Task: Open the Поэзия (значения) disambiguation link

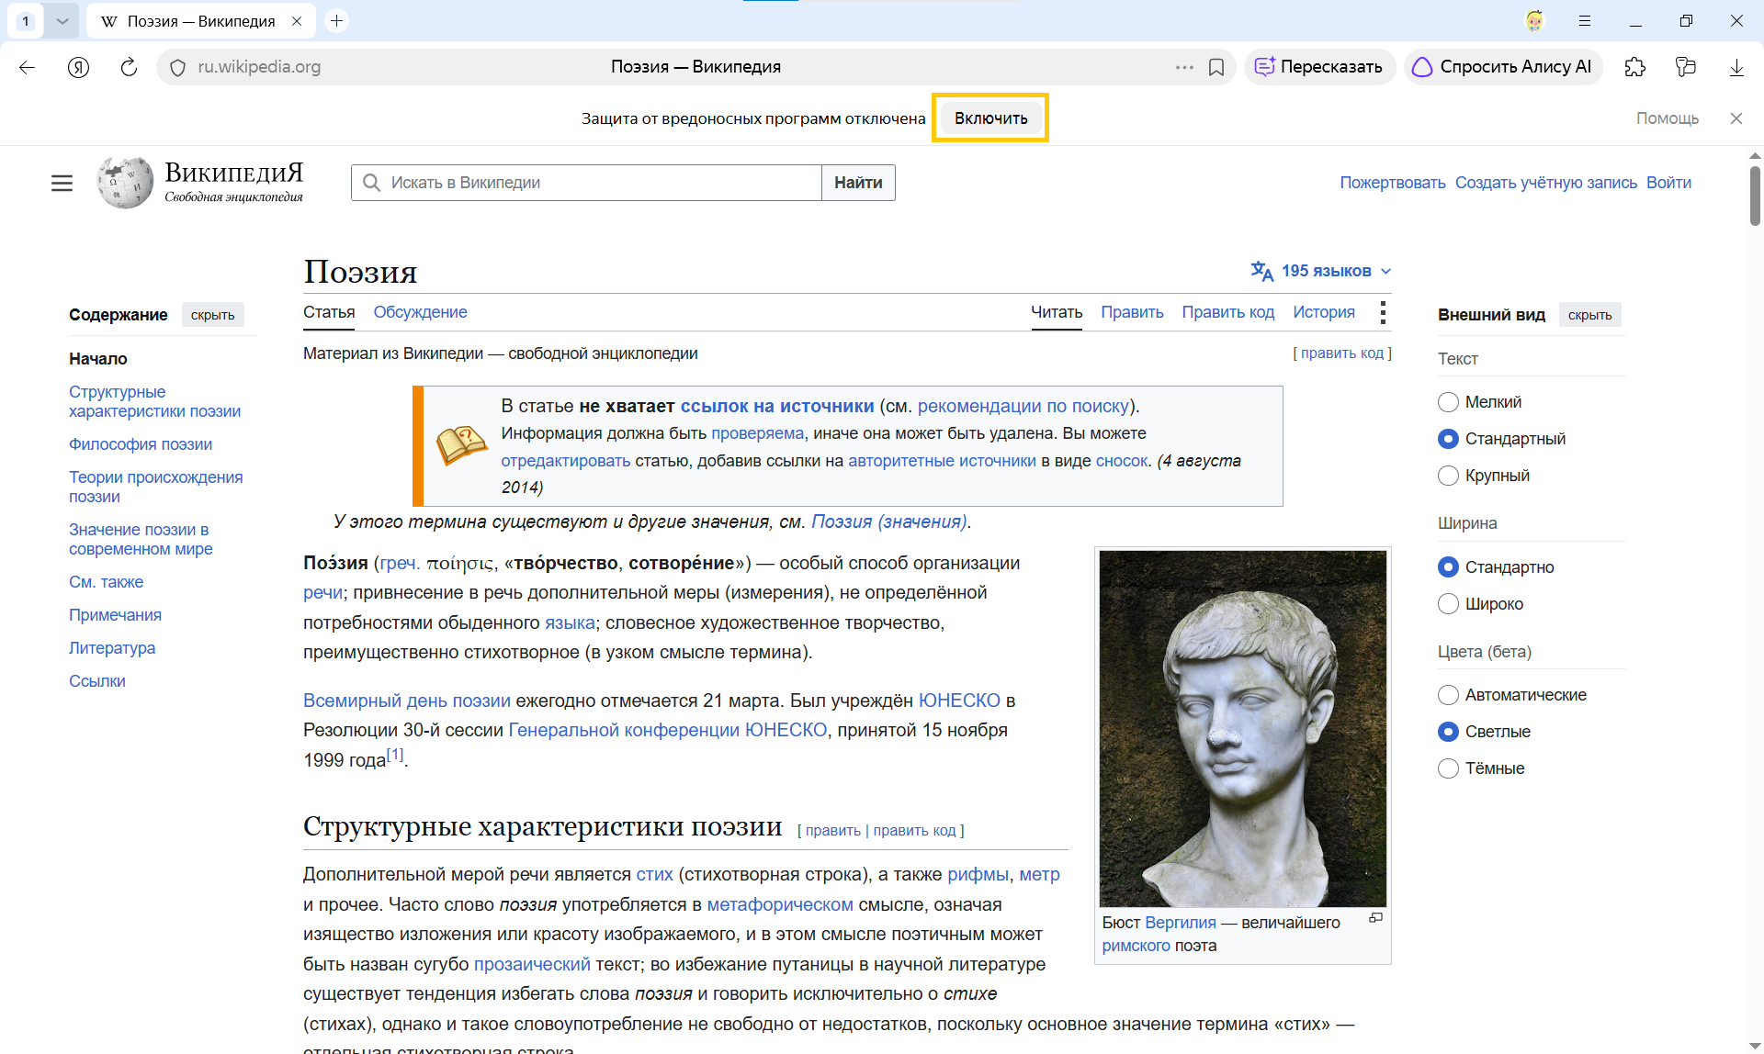Action: click(x=888, y=521)
